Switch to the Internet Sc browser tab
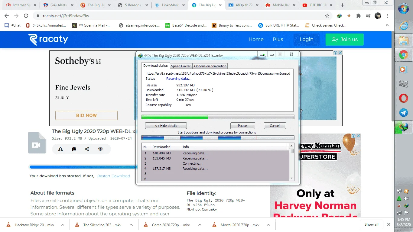The image size is (413, 232). tap(21, 5)
